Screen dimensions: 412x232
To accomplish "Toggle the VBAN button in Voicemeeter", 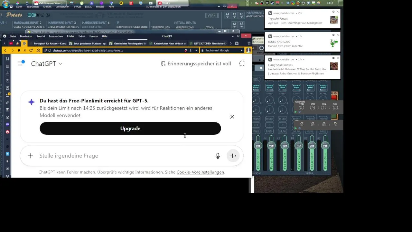I will pyautogui.click(x=211, y=15).
